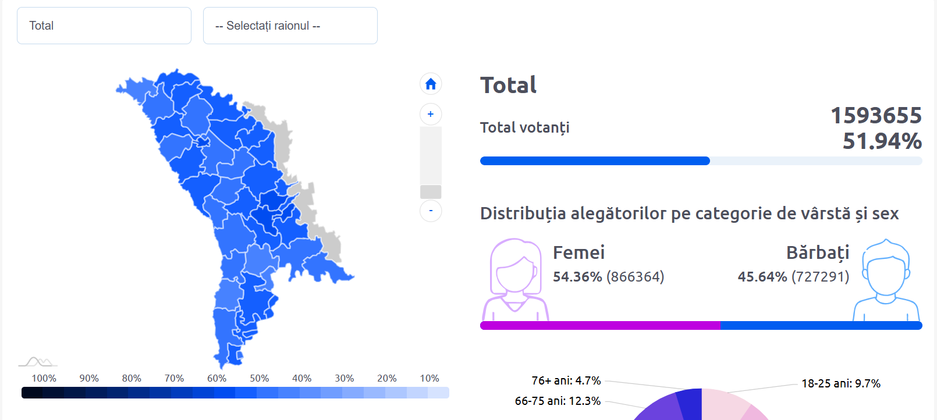Click the map zoom slider handle

pos(431,192)
